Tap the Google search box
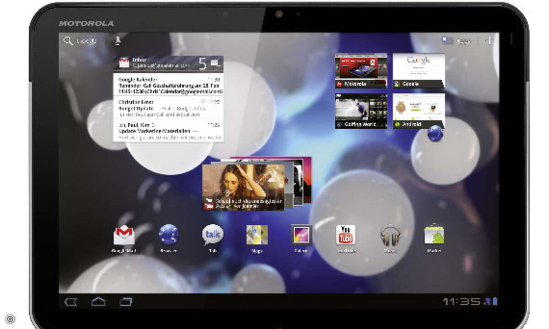The width and height of the screenshot is (549, 329). 81,41
